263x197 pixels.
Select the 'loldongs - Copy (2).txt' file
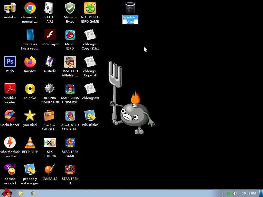(90, 35)
